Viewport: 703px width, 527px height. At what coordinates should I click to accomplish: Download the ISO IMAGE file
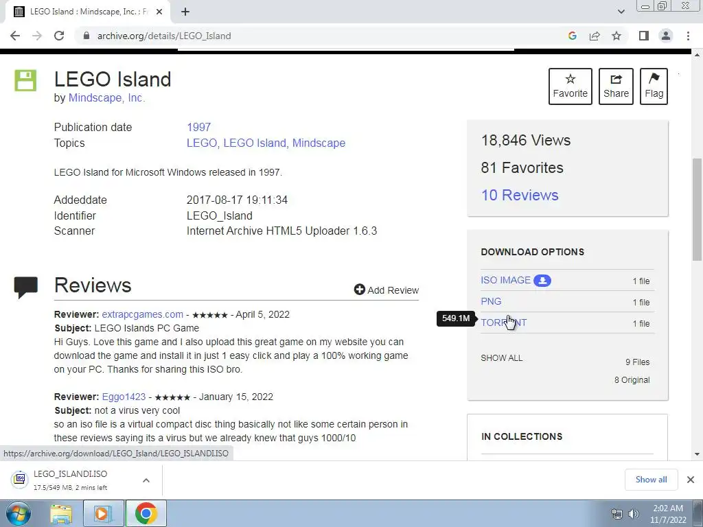point(506,280)
